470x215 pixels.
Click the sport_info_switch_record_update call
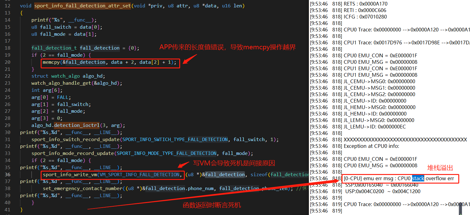pyautogui.click(x=155, y=140)
